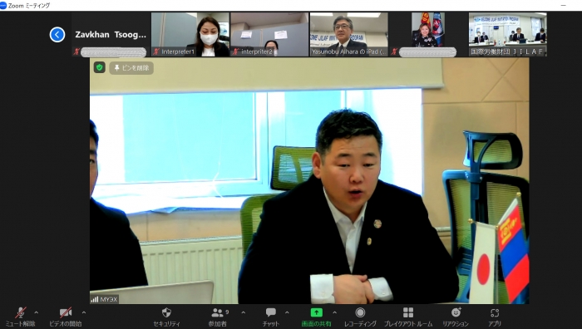The width and height of the screenshot is (582, 329).
Task: Expand video options arrow beside ビデオの開始
Action: pos(84,312)
